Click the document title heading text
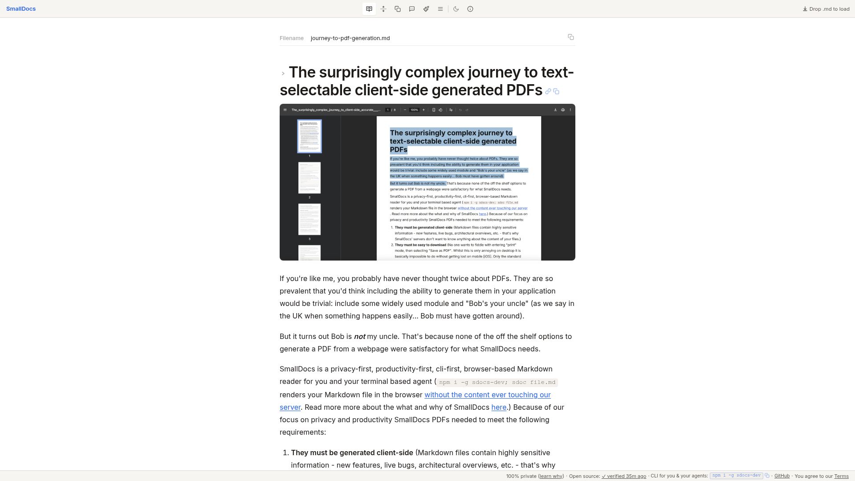The image size is (855, 481). pos(427,81)
